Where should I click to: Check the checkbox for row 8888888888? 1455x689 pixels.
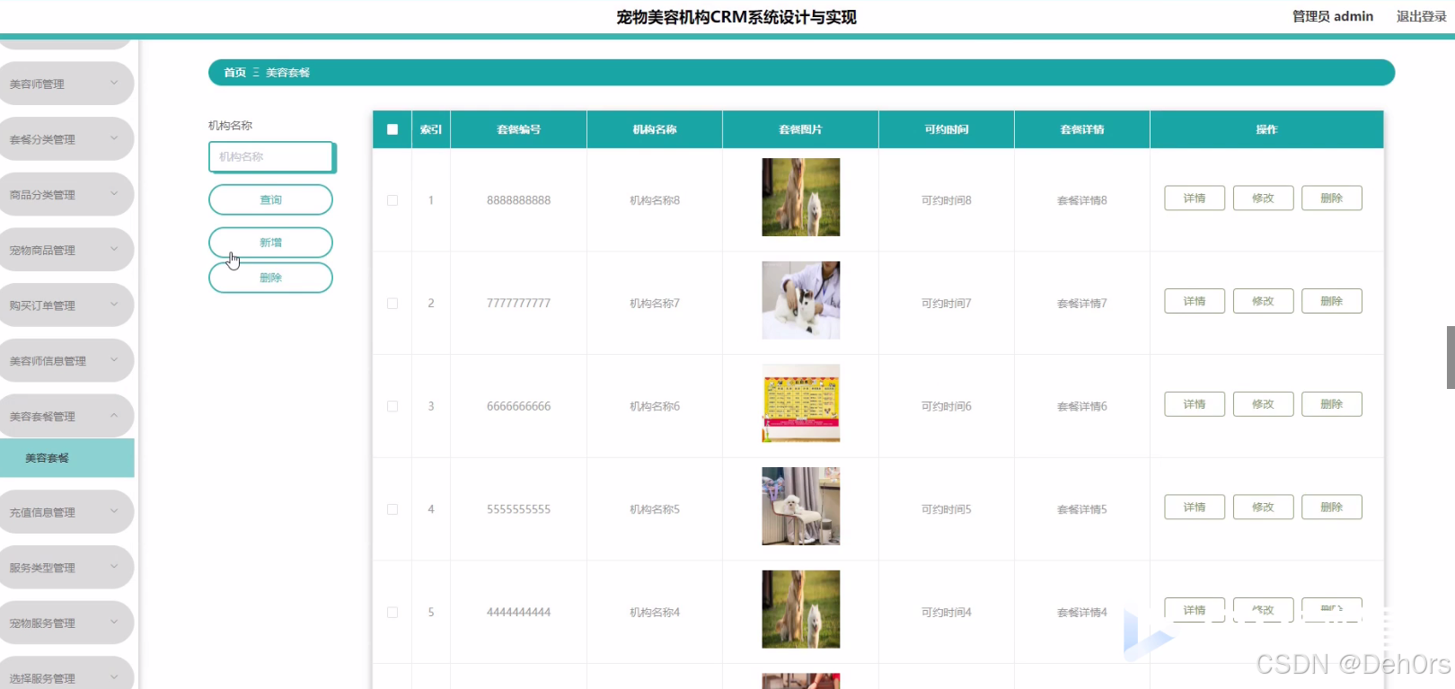[392, 200]
